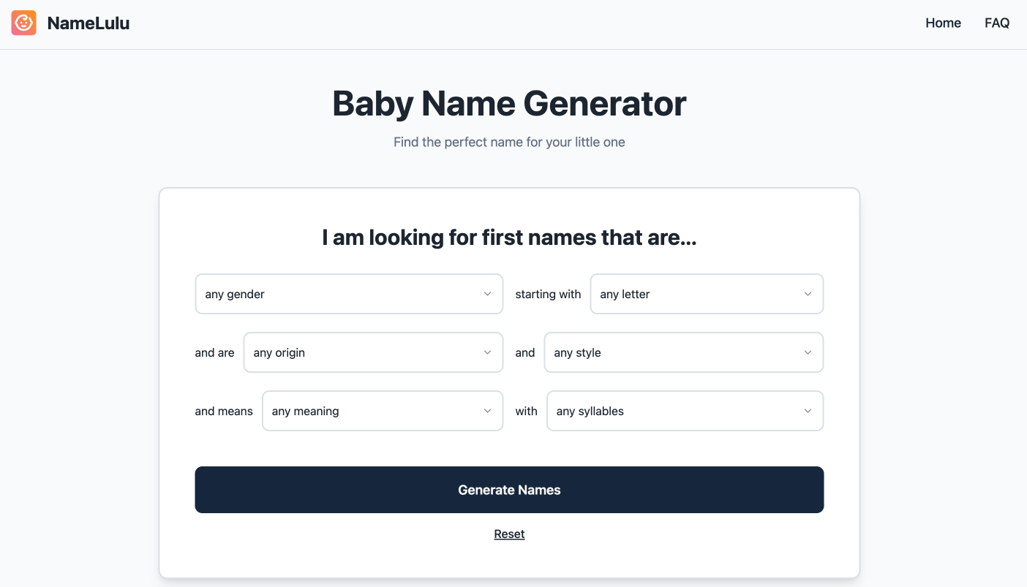The height and width of the screenshot is (587, 1027).
Task: Click the NameLulu baby face logo icon
Action: pyautogui.click(x=23, y=23)
